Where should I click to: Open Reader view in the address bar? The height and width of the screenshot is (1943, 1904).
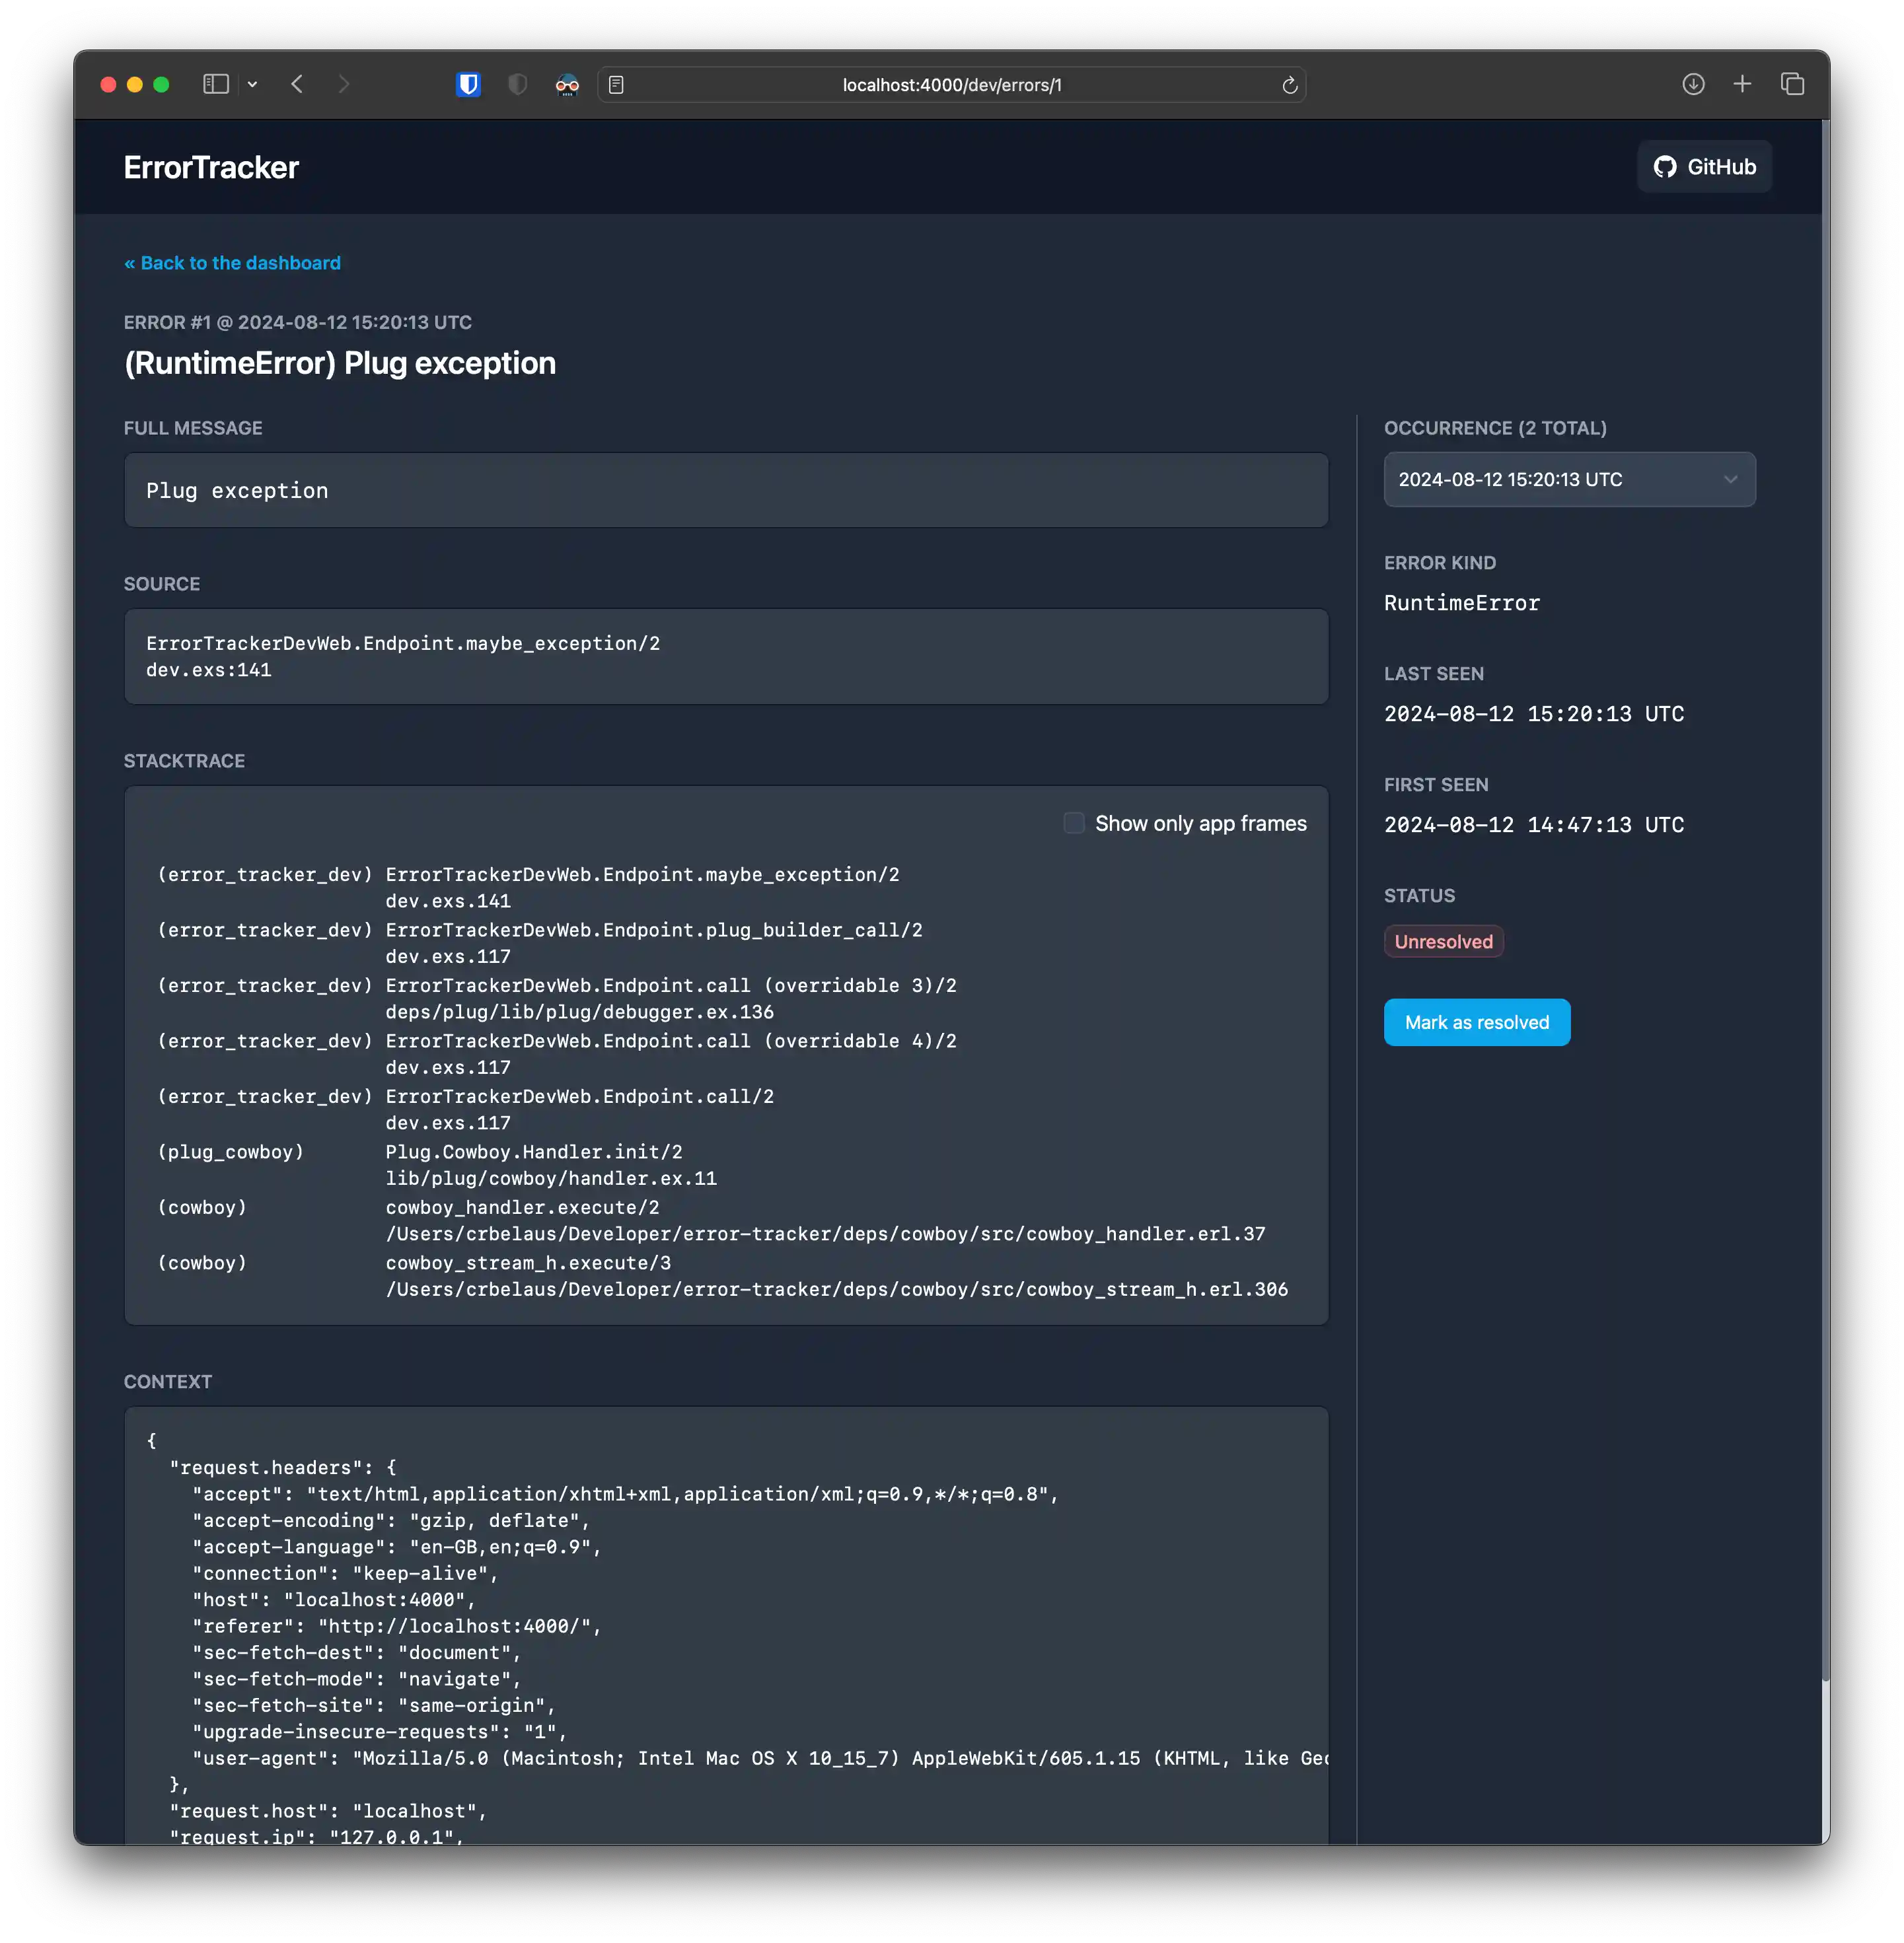(617, 84)
